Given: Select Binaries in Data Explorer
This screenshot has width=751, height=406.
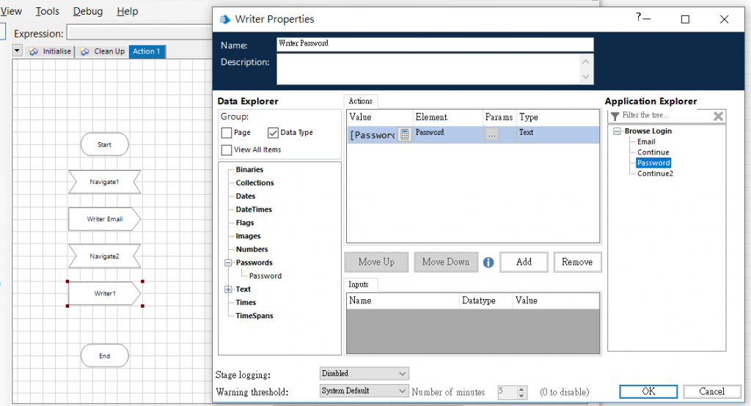Looking at the screenshot, I should [249, 169].
